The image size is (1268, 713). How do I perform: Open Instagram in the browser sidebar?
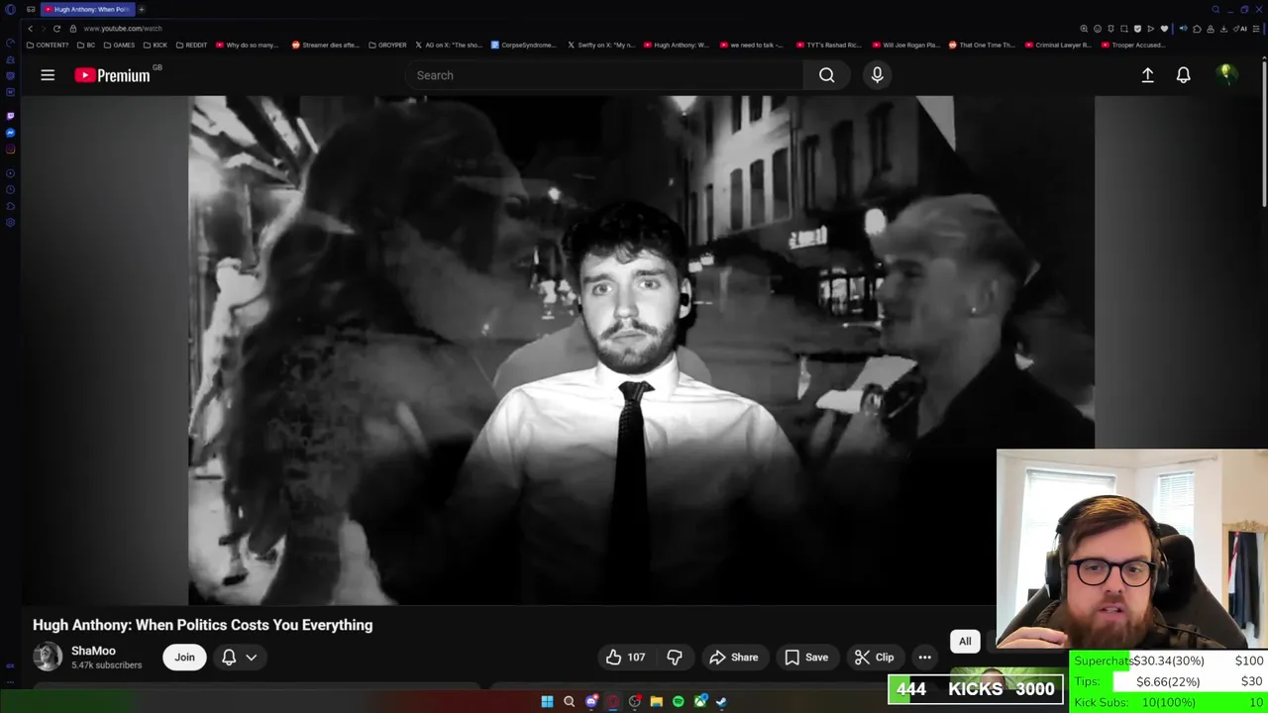(10, 150)
